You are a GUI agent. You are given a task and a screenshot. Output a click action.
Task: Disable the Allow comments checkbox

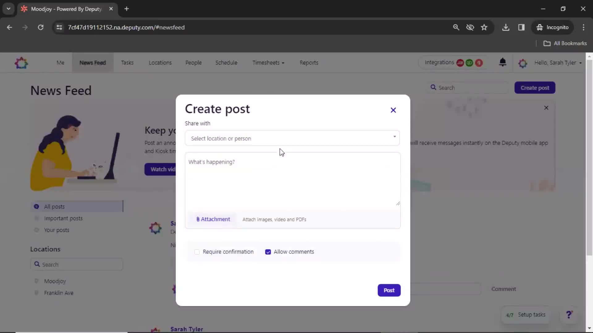(x=268, y=252)
